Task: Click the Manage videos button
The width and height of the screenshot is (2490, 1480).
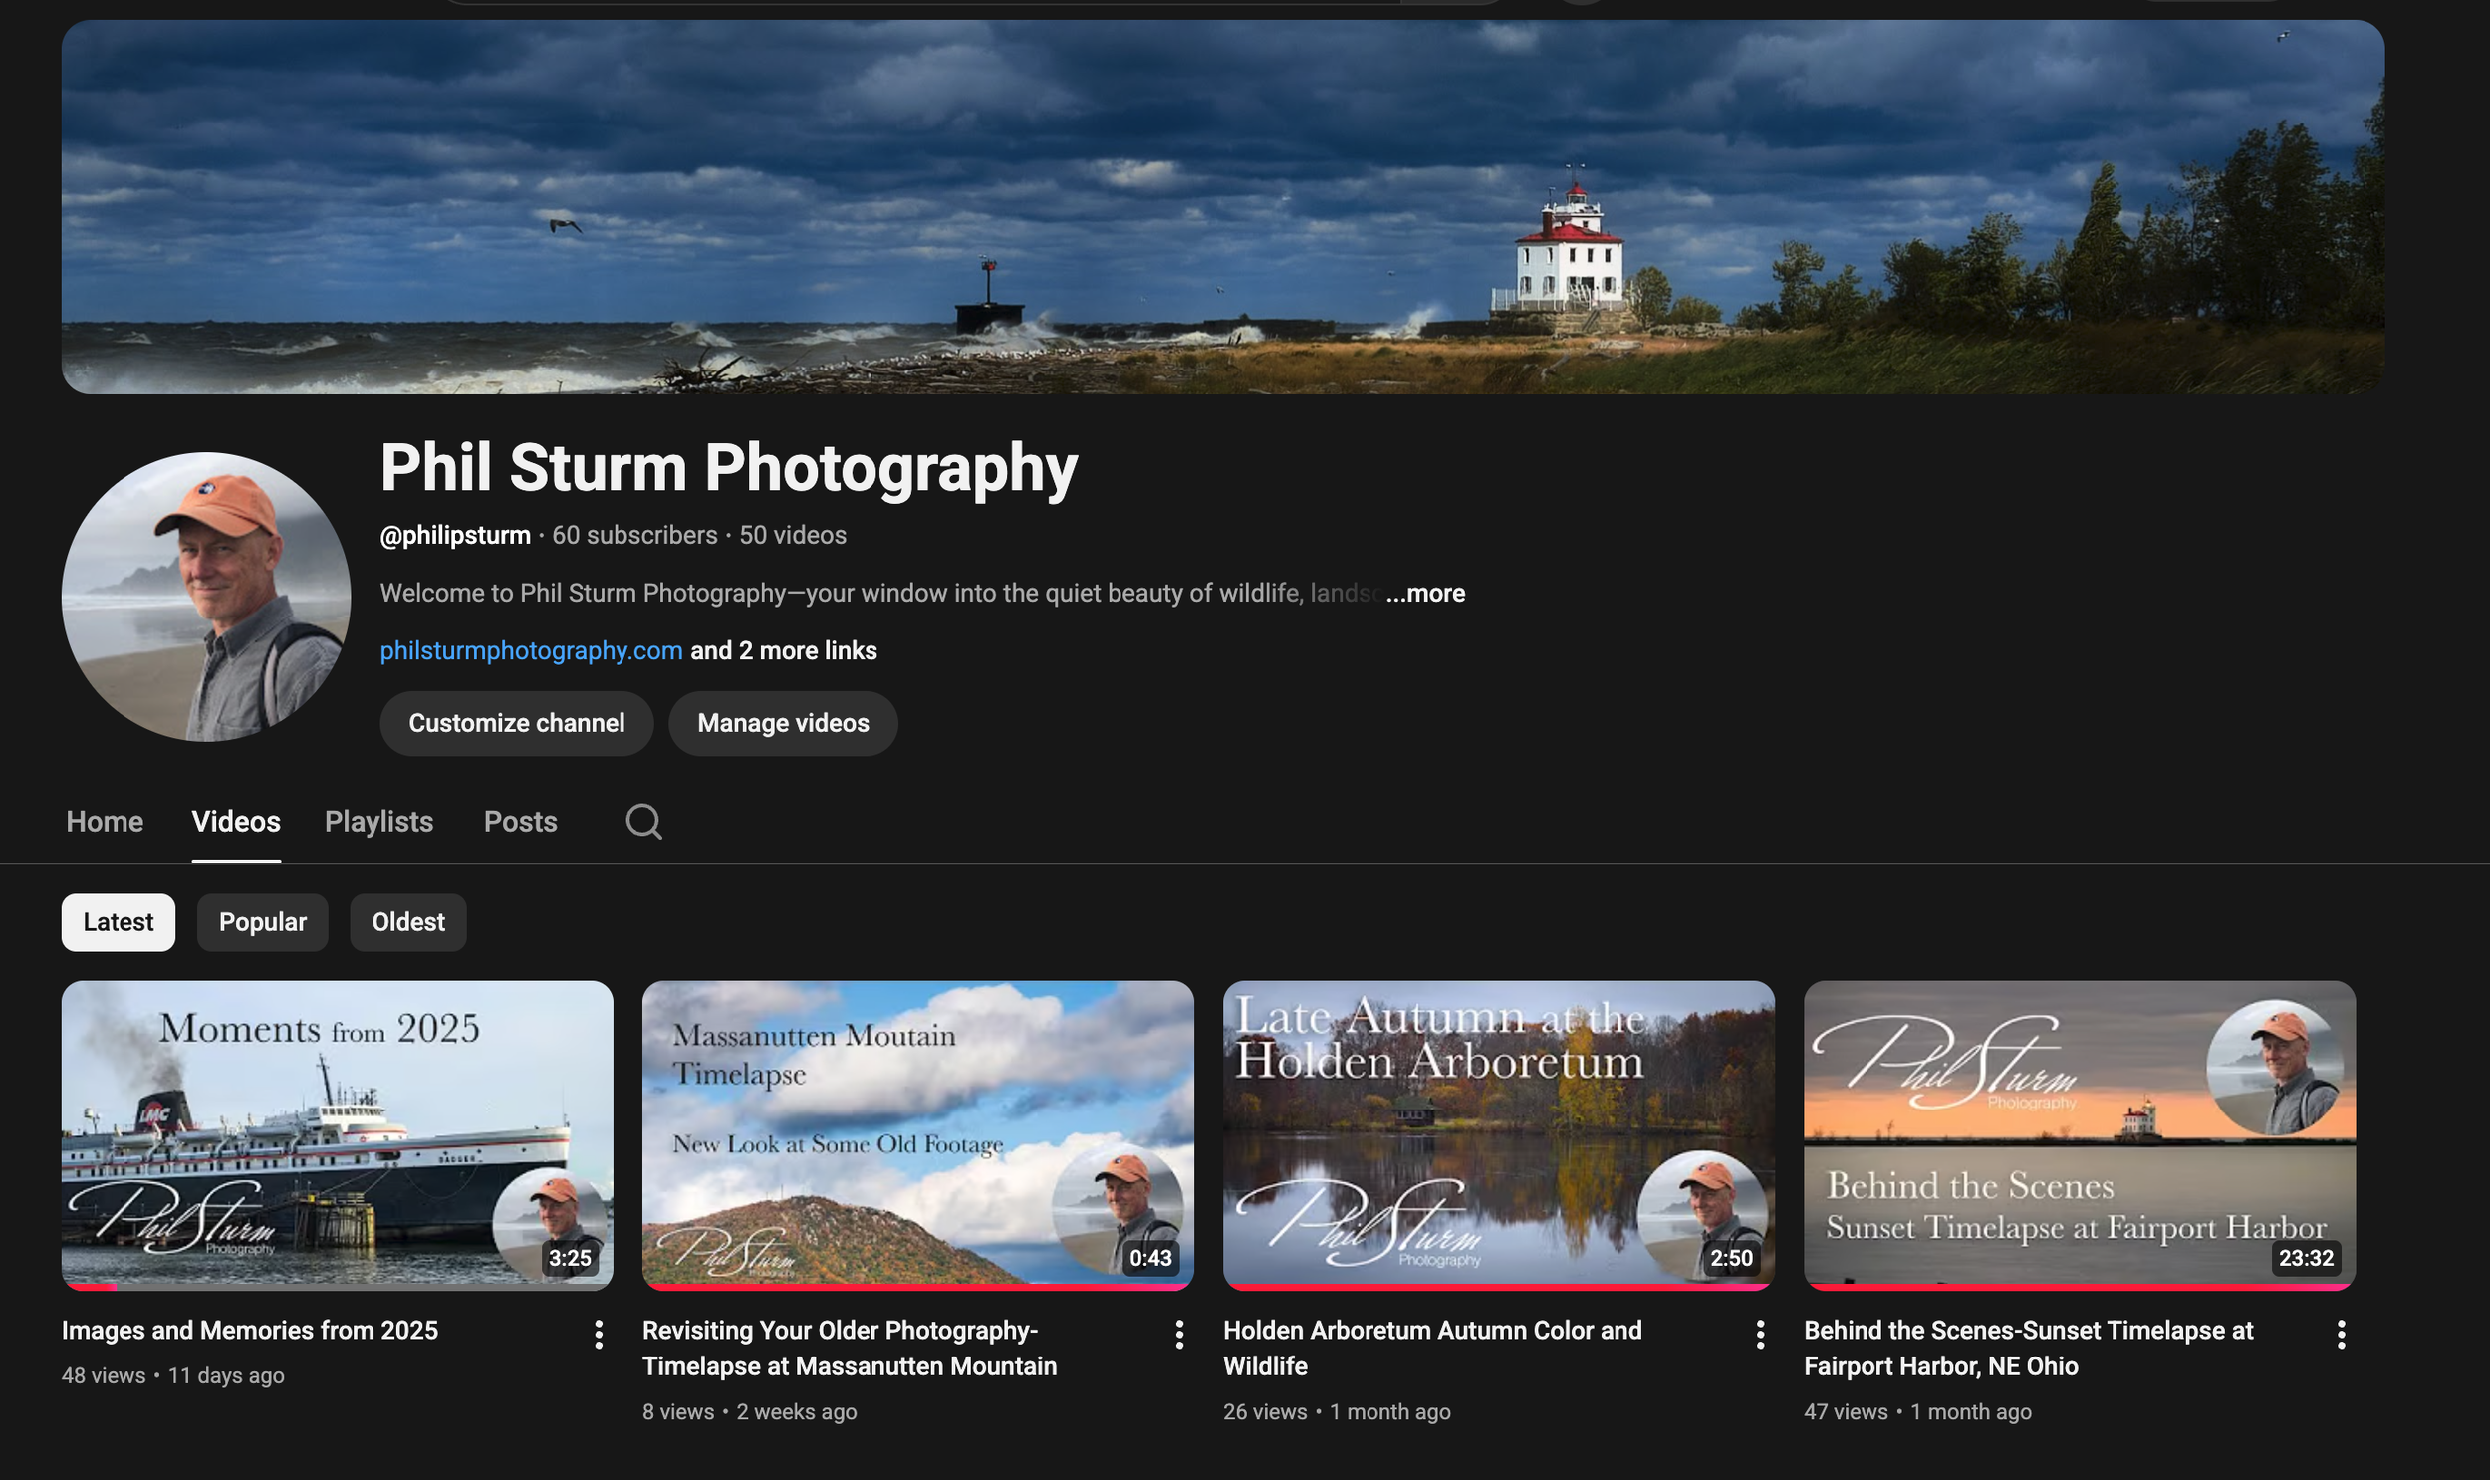Action: click(783, 723)
